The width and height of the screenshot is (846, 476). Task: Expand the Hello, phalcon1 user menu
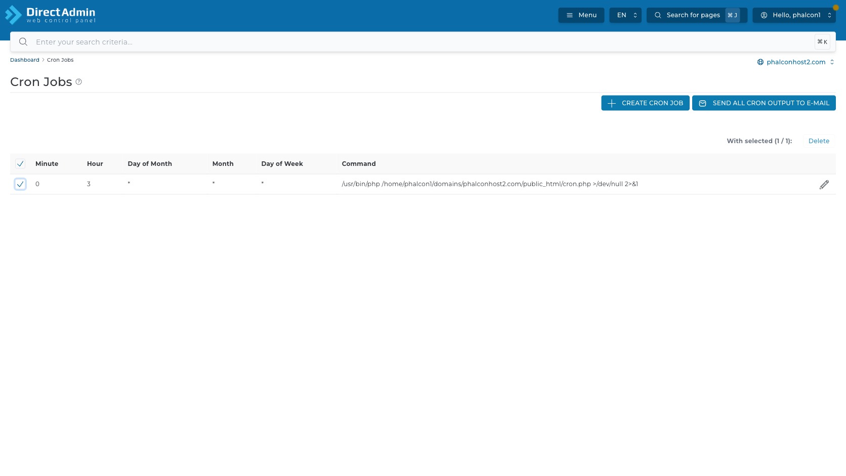(794, 15)
